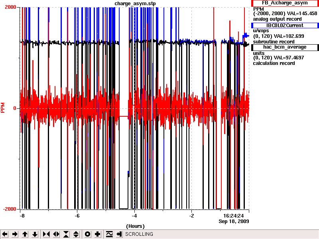Click the waveform graph mode icon

click(x=109, y=234)
